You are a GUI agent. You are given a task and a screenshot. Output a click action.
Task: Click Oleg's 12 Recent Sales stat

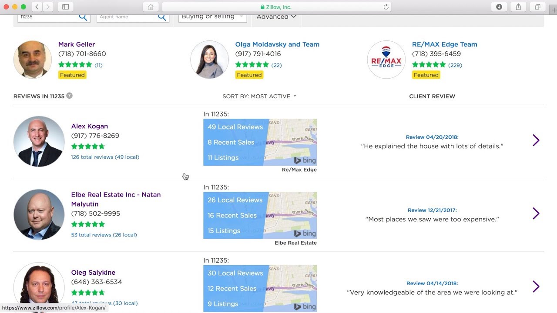click(x=232, y=288)
